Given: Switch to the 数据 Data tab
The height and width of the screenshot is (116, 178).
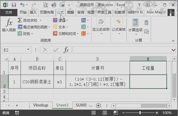Looking at the screenshot, I should 71,12.
